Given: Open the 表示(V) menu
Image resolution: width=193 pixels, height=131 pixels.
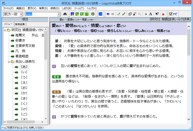Looking at the screenshot, I should 32,8.
